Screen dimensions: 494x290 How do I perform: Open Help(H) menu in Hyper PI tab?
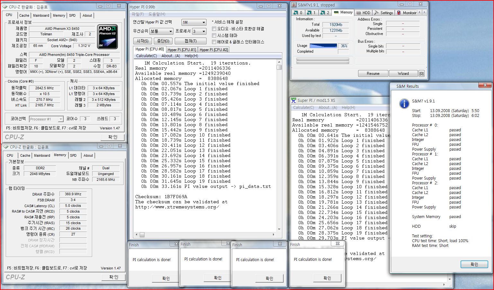(x=191, y=56)
